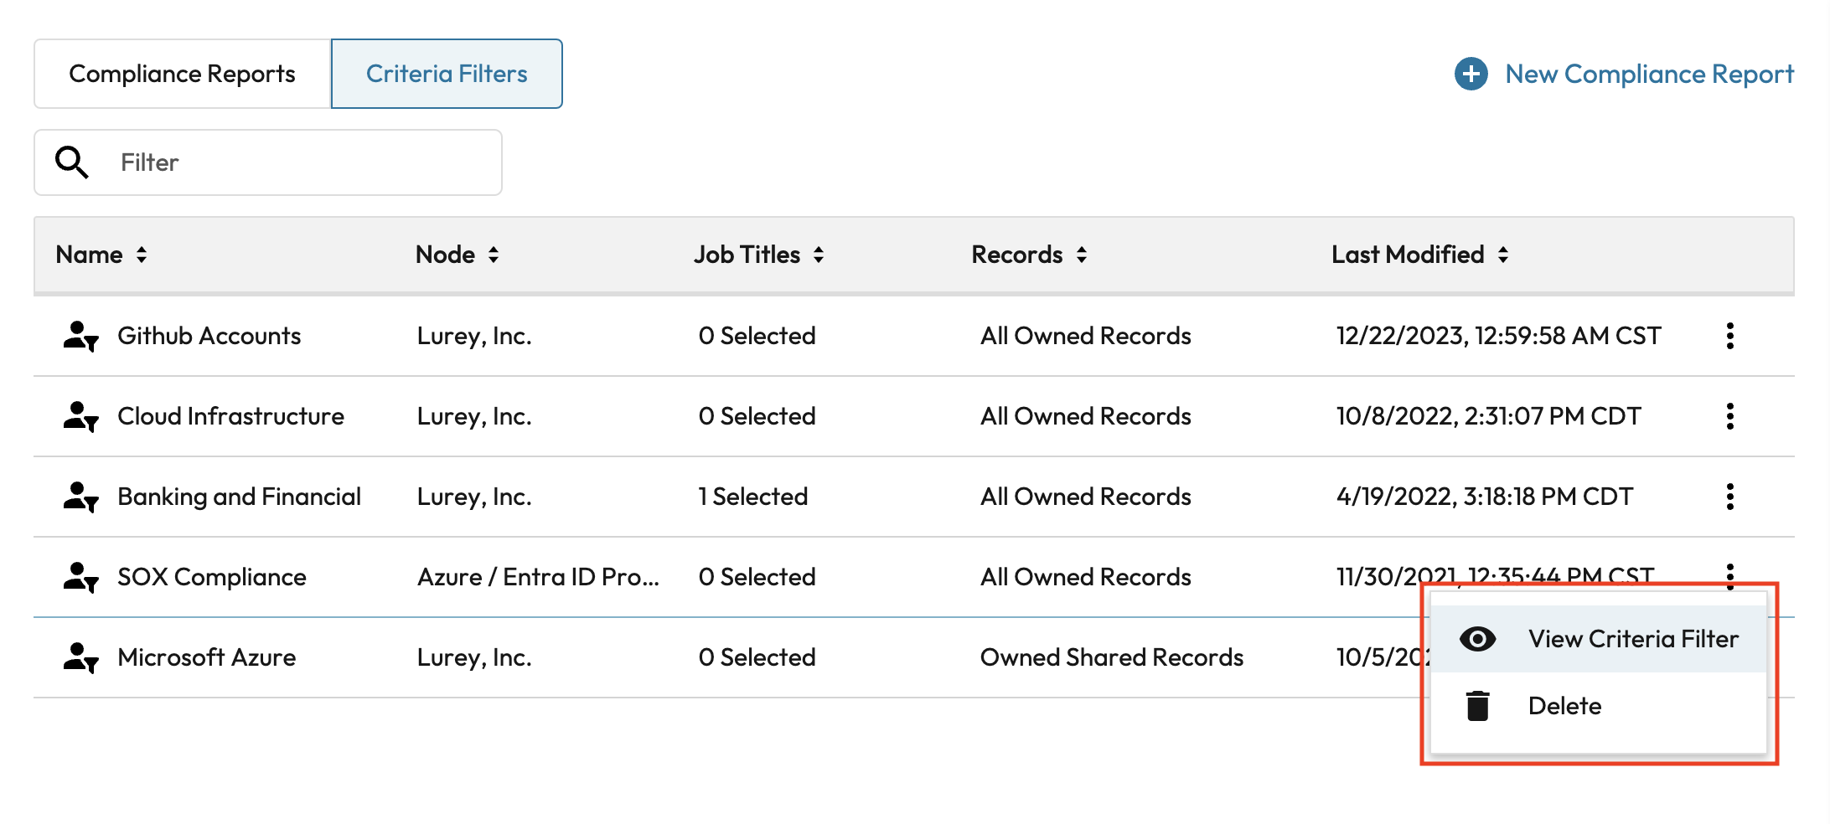Choose Delete from the context menu
The image size is (1830, 824).
tap(1564, 706)
